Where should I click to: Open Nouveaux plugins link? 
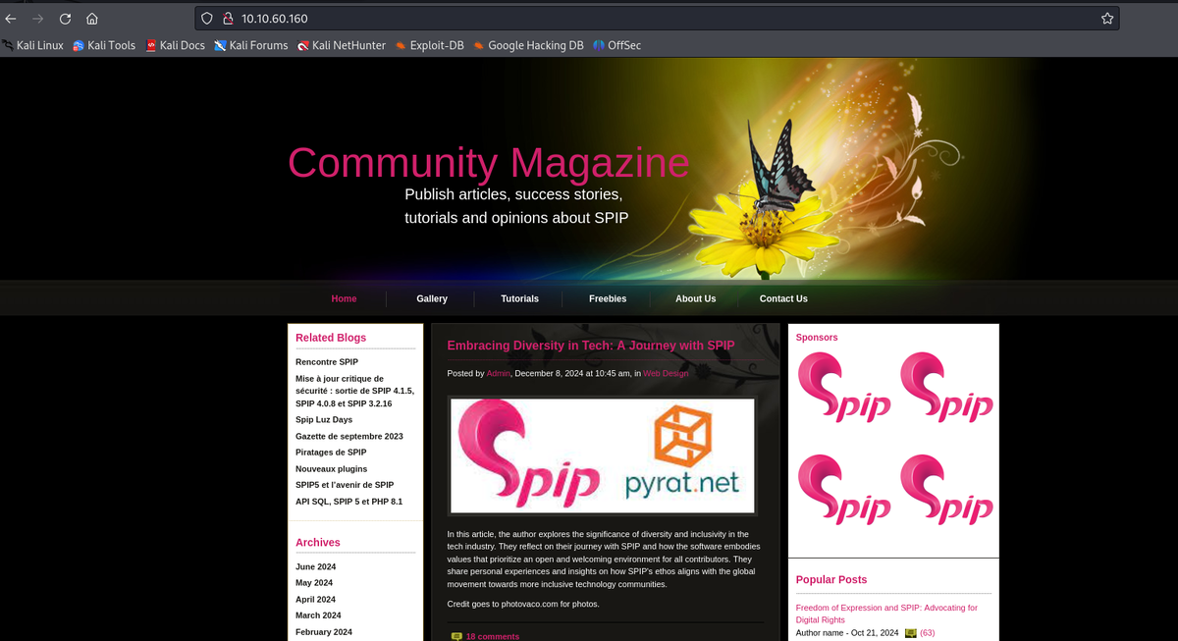[332, 469]
